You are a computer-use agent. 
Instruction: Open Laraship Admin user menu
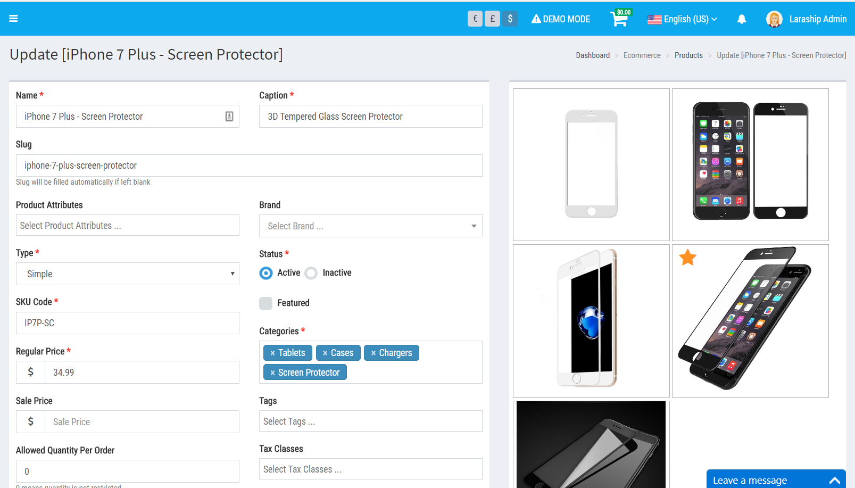point(806,19)
